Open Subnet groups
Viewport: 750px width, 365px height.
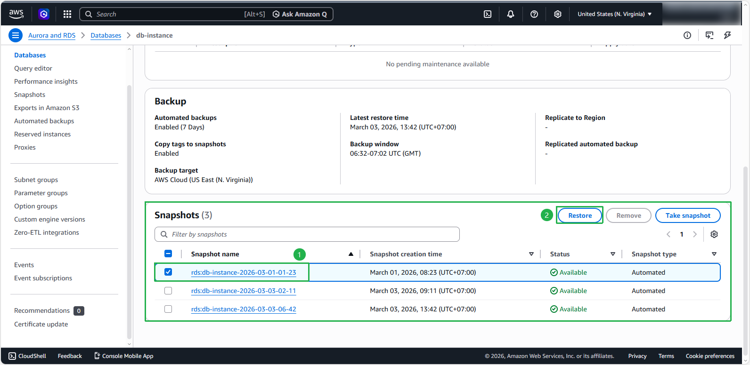pyautogui.click(x=36, y=180)
